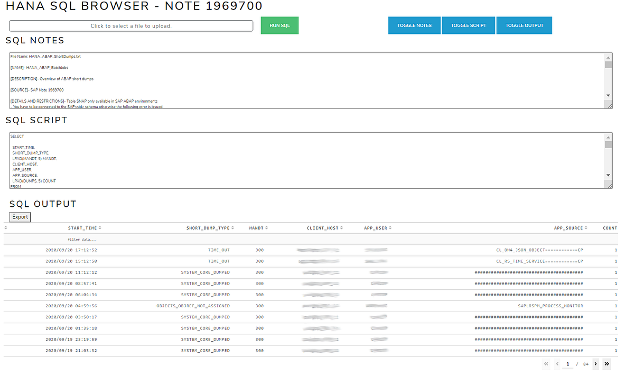Screen dimensions: 634x375
Task: Run the SQL query
Action: point(279,25)
